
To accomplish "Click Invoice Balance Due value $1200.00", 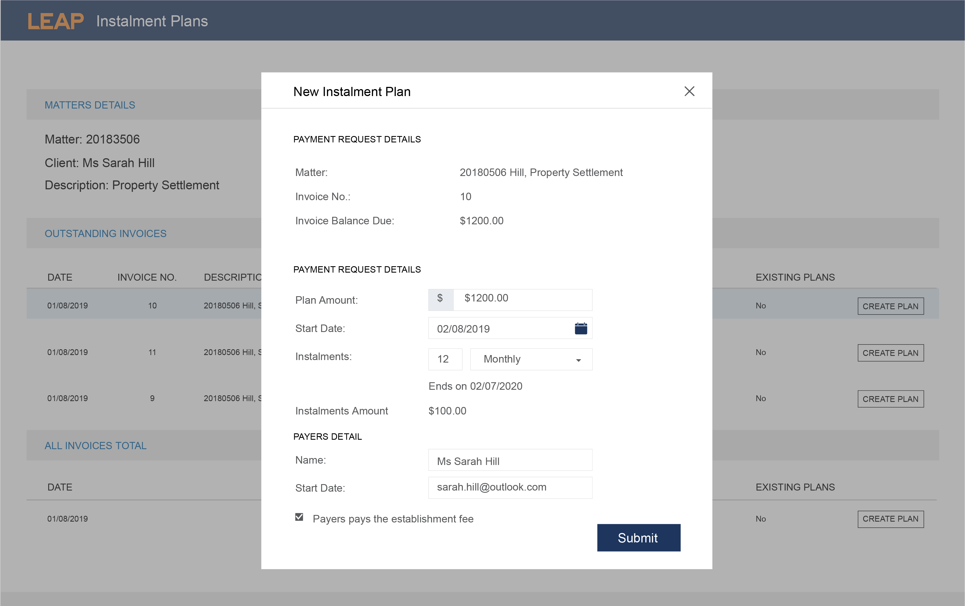I will pyautogui.click(x=482, y=221).
